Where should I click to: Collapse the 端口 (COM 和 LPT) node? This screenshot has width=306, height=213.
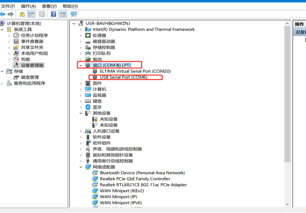coord(81,65)
